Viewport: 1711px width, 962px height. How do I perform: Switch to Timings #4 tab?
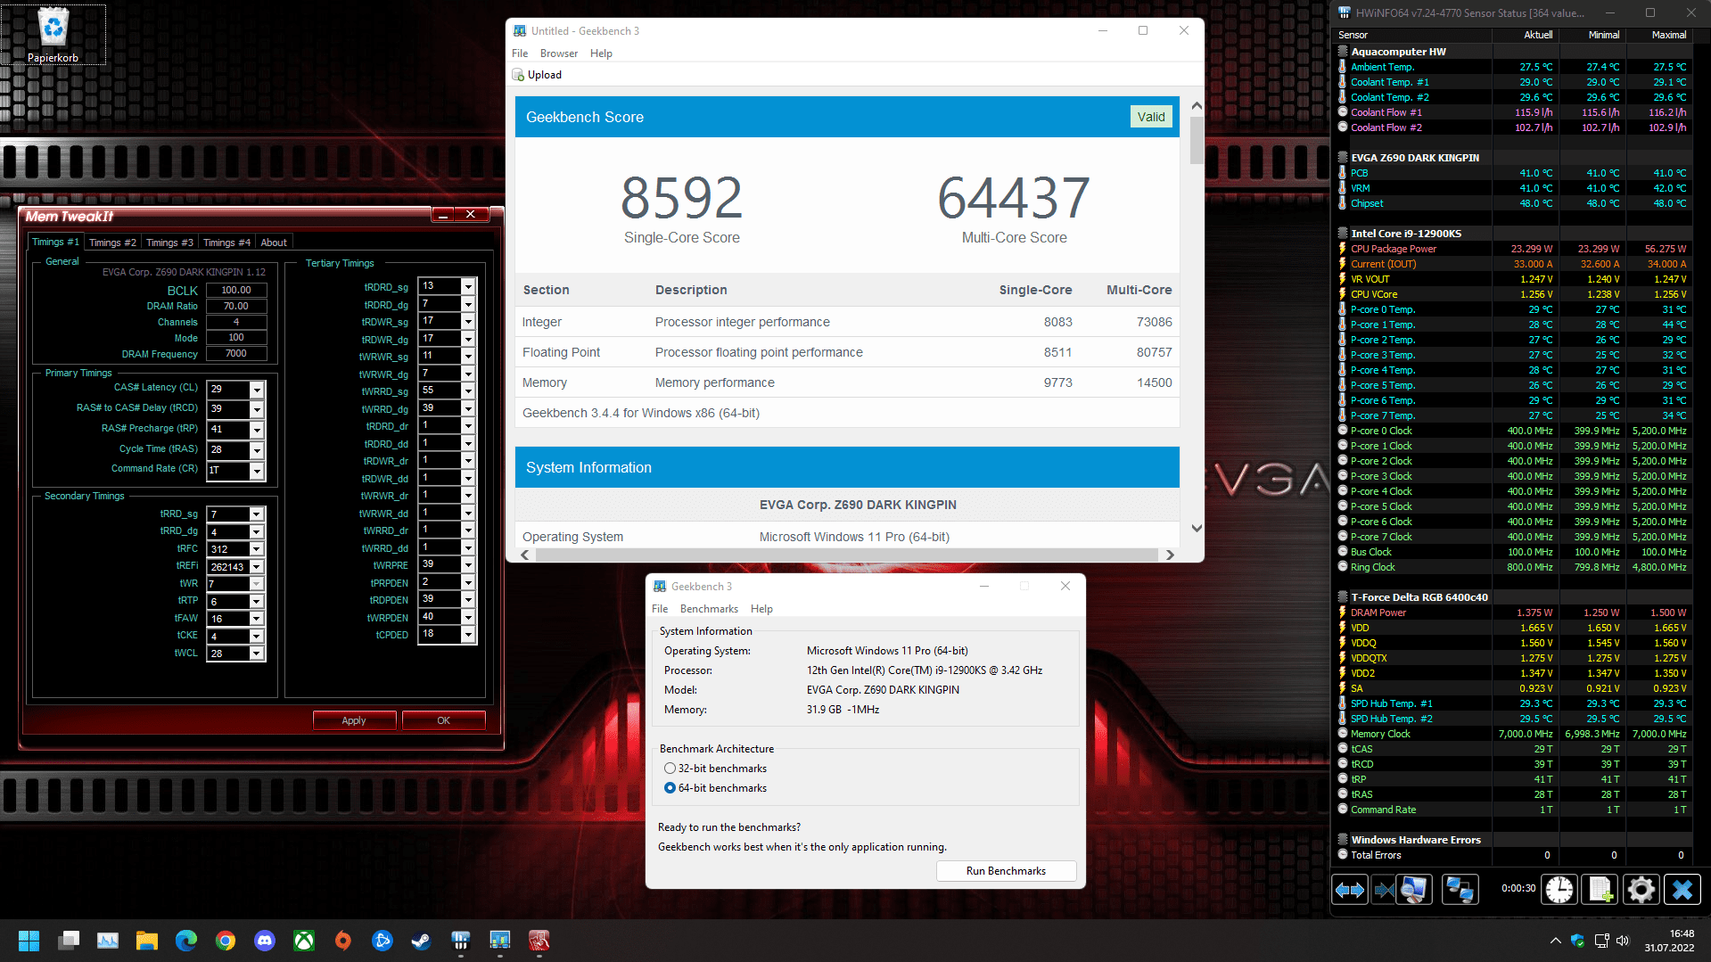coord(226,243)
